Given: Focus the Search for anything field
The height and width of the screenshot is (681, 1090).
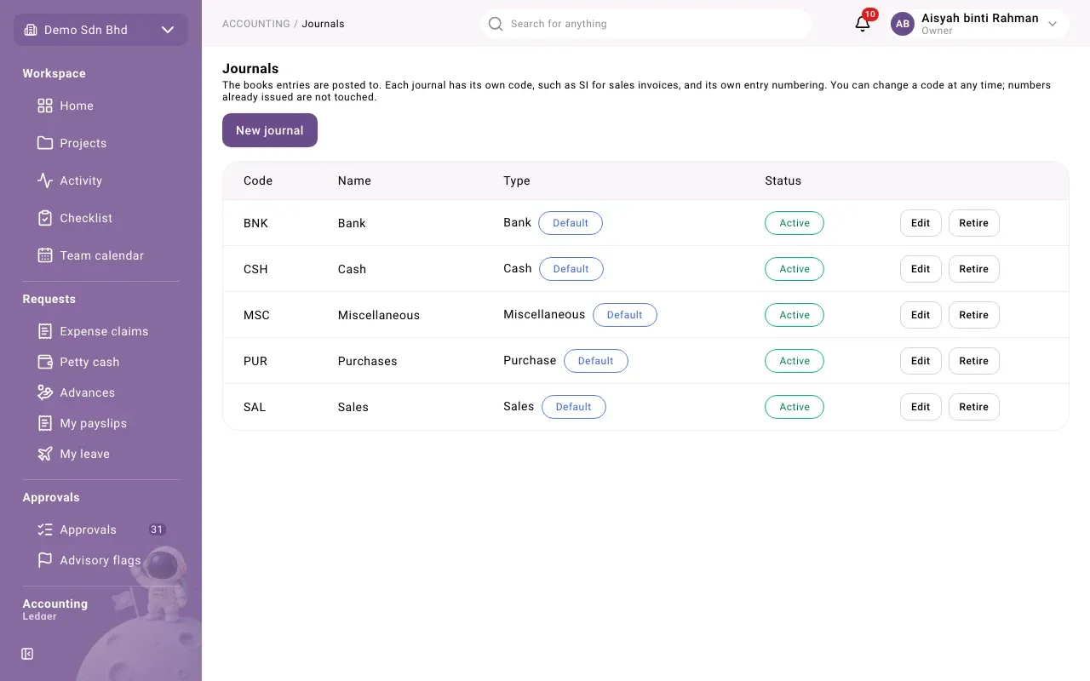Looking at the screenshot, I should (x=645, y=24).
